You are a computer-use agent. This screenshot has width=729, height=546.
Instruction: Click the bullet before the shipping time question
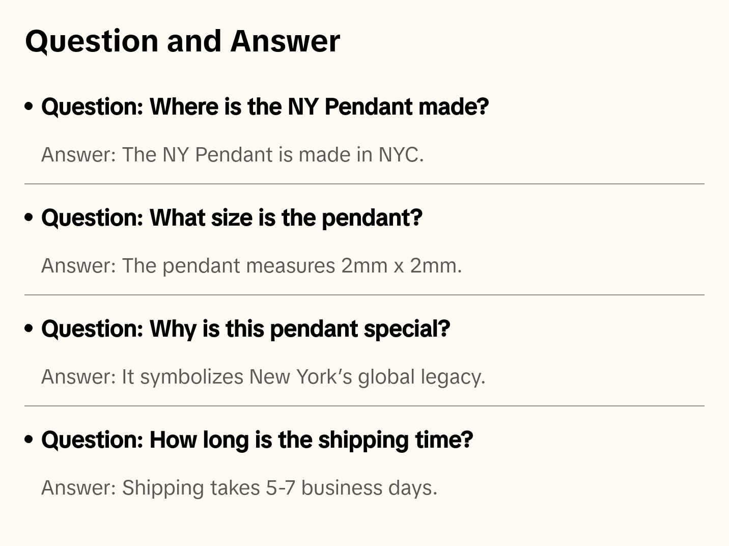29,440
